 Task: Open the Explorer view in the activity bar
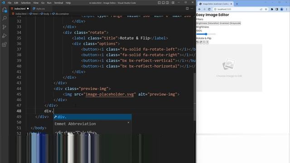[4, 10]
